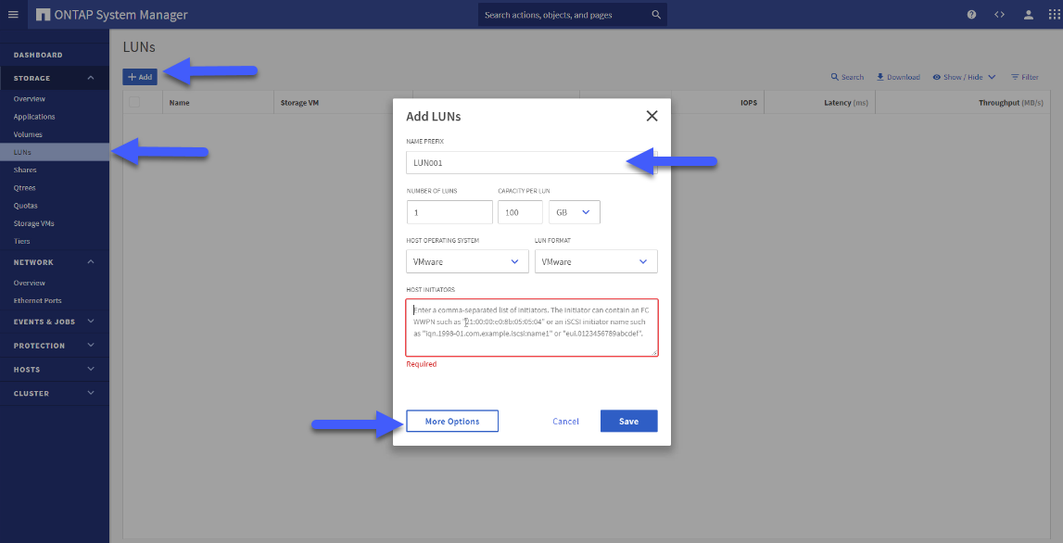Sort by the Storage VM column header
1063x543 pixels.
(x=299, y=103)
